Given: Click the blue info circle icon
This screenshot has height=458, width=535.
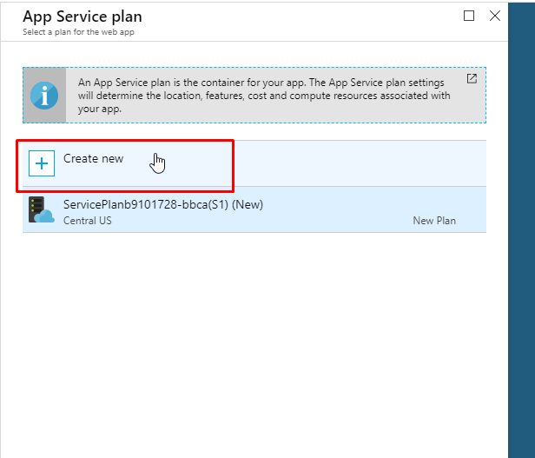Looking at the screenshot, I should tap(44, 96).
